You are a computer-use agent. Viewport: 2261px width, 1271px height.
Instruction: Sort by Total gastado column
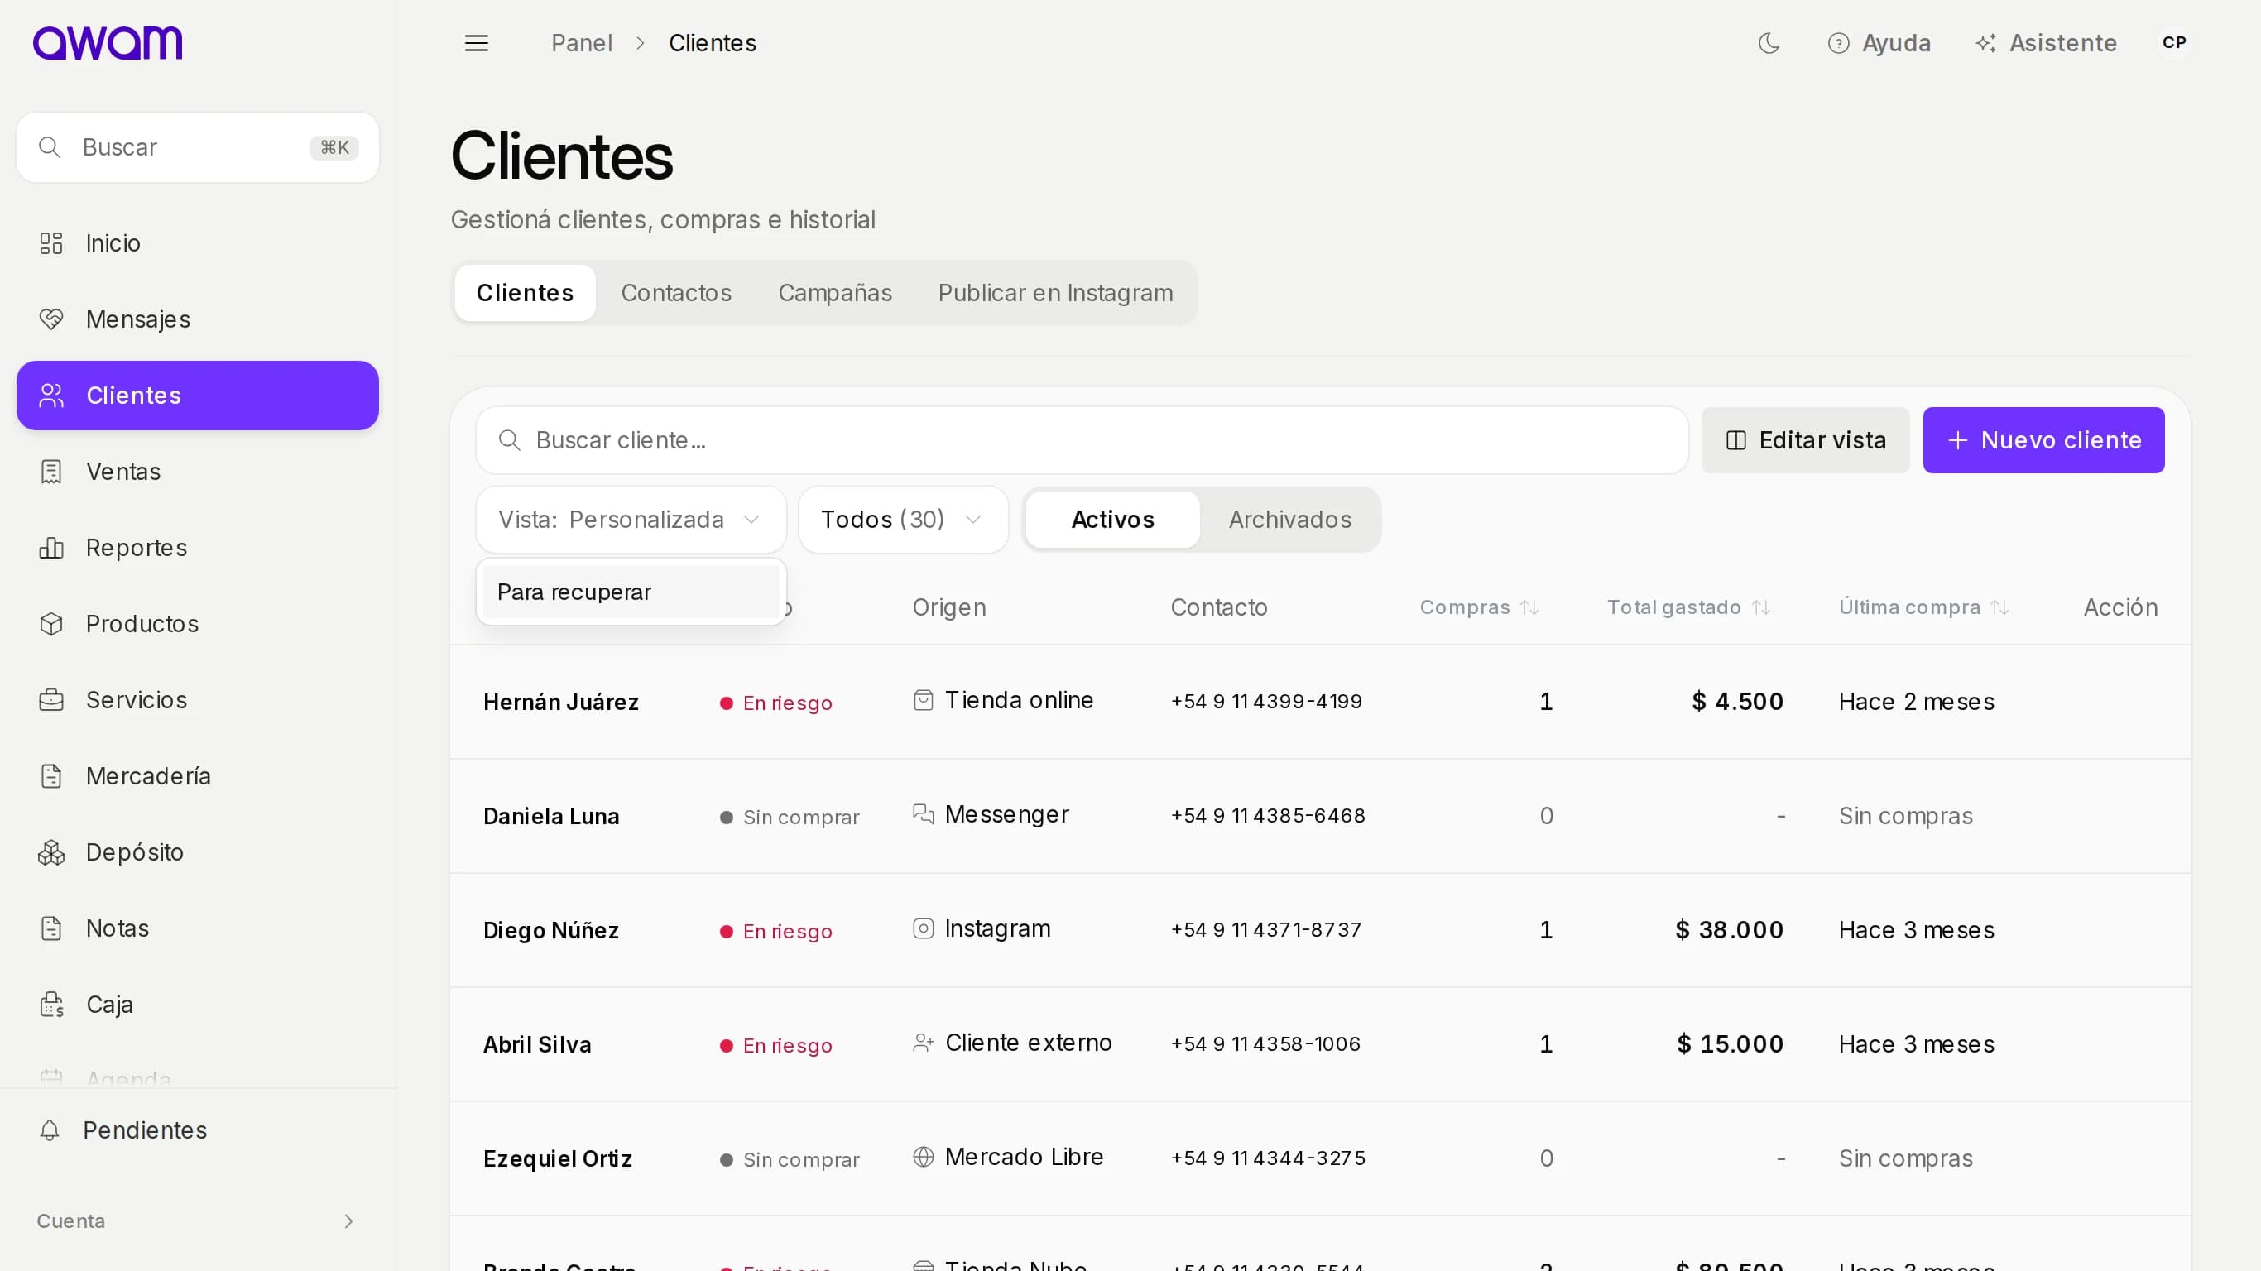click(1689, 607)
